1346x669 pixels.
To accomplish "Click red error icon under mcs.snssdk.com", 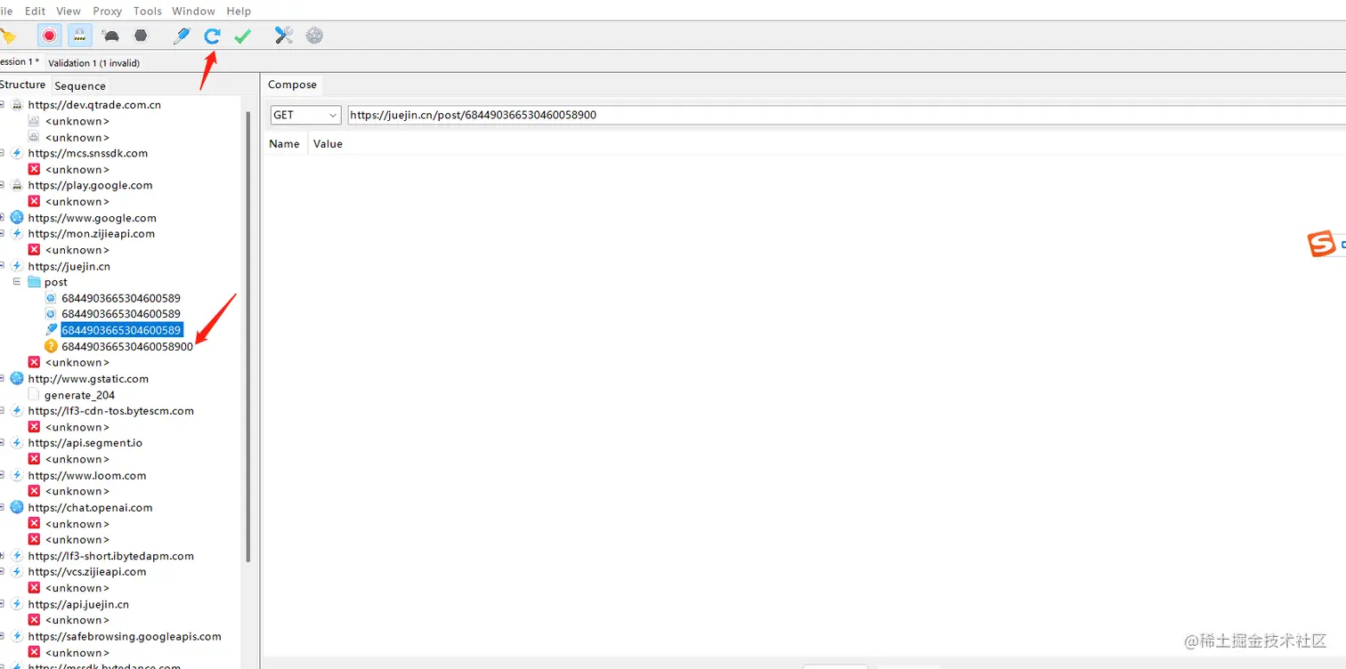I will [x=34, y=169].
